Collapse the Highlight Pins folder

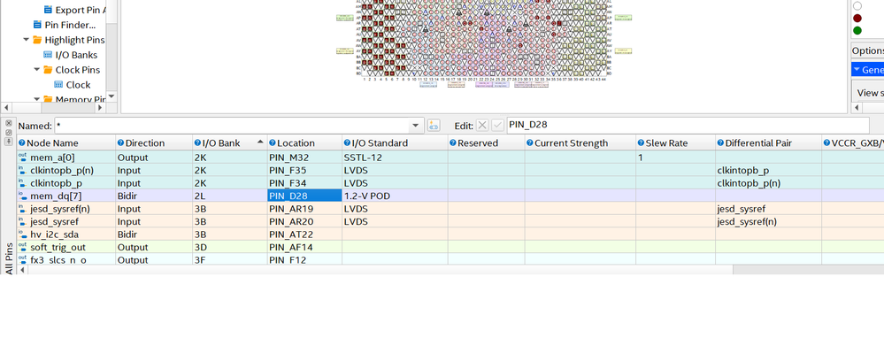pos(26,40)
